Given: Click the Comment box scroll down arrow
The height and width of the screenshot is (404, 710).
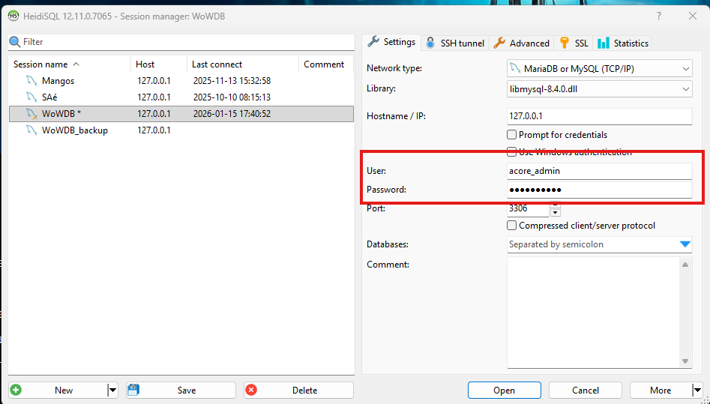Looking at the screenshot, I should 685,361.
